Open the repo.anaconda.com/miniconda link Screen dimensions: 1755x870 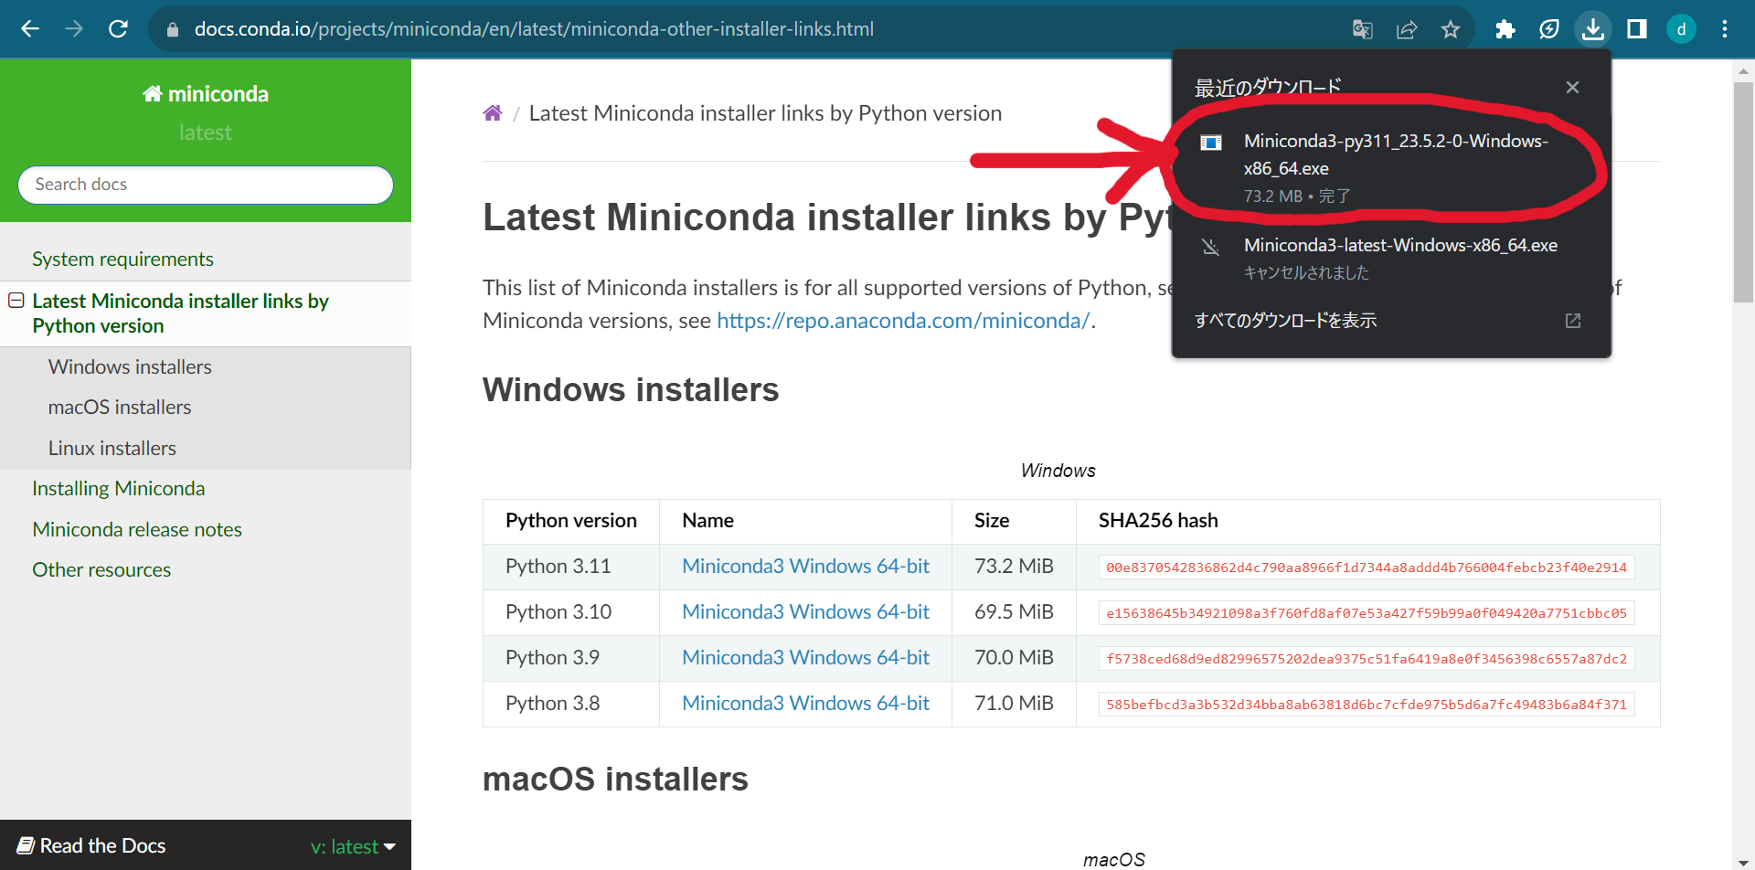[903, 321]
